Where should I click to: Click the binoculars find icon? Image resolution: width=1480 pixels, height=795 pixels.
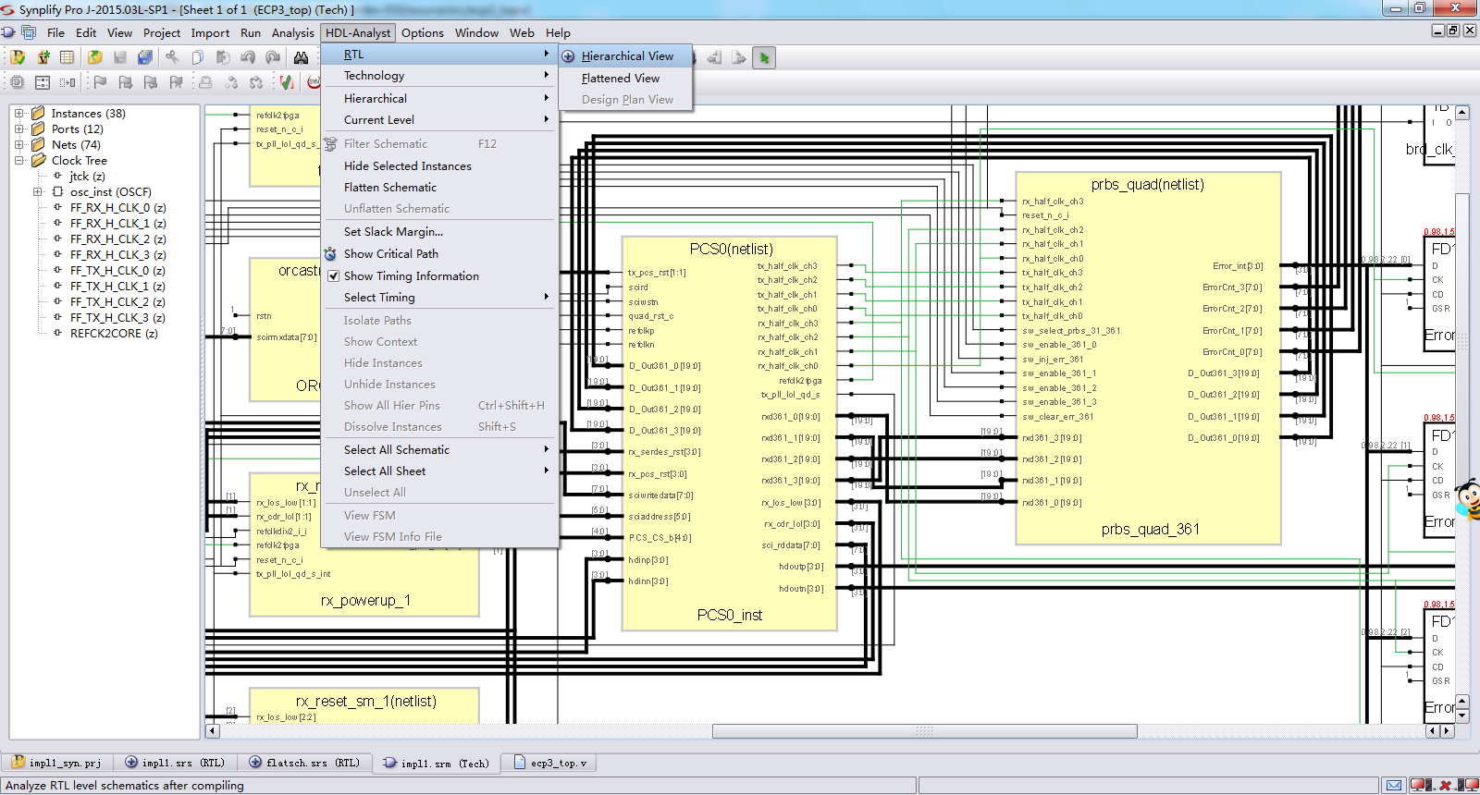pos(301,57)
